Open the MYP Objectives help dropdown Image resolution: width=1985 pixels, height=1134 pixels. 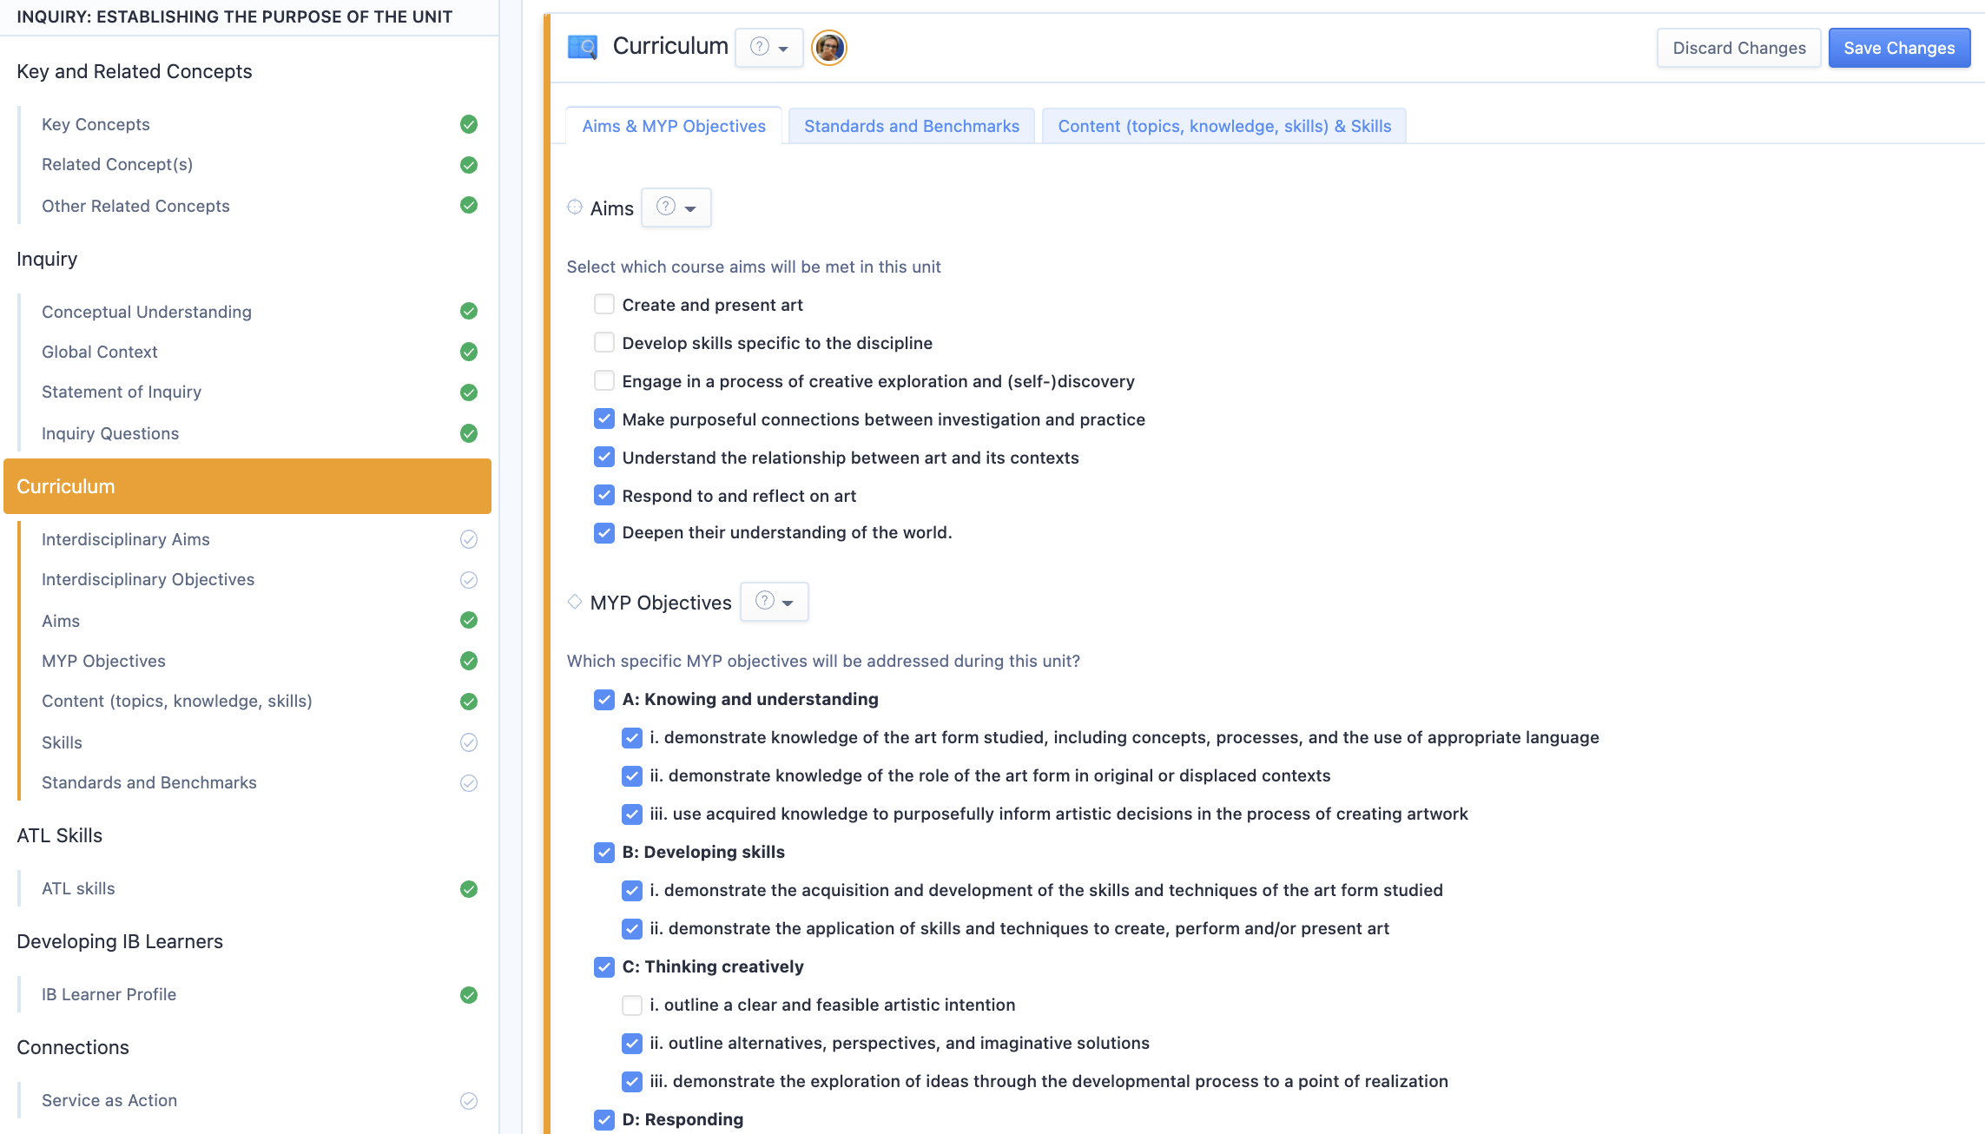click(x=774, y=601)
